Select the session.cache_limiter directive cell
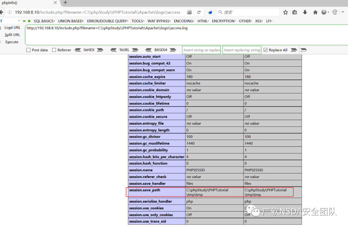Image resolution: width=348 pixels, height=227 pixels. point(157,83)
